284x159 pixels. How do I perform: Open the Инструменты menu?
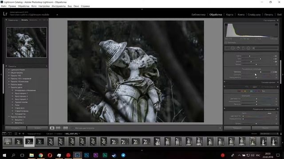(59, 6)
